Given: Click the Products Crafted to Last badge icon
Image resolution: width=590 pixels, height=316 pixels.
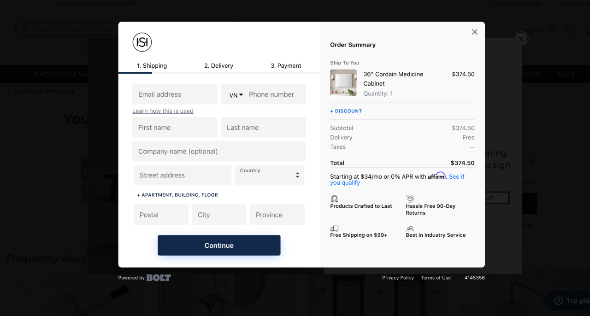Looking at the screenshot, I should coord(334,199).
